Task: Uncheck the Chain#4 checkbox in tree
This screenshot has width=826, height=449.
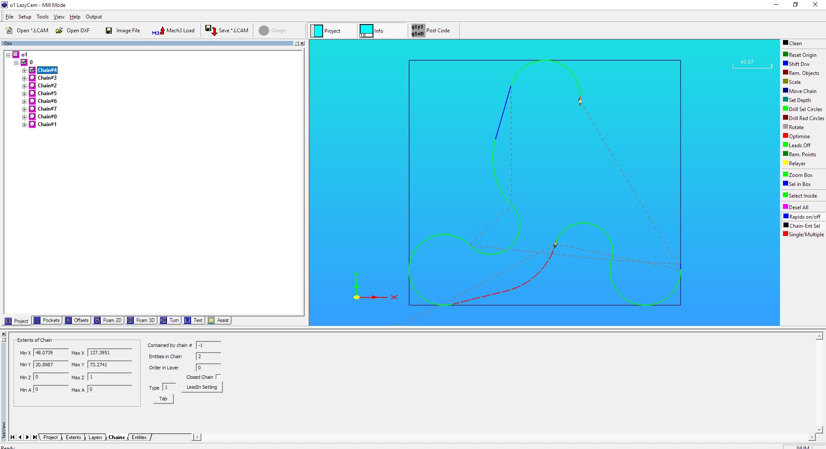Action: click(32, 70)
